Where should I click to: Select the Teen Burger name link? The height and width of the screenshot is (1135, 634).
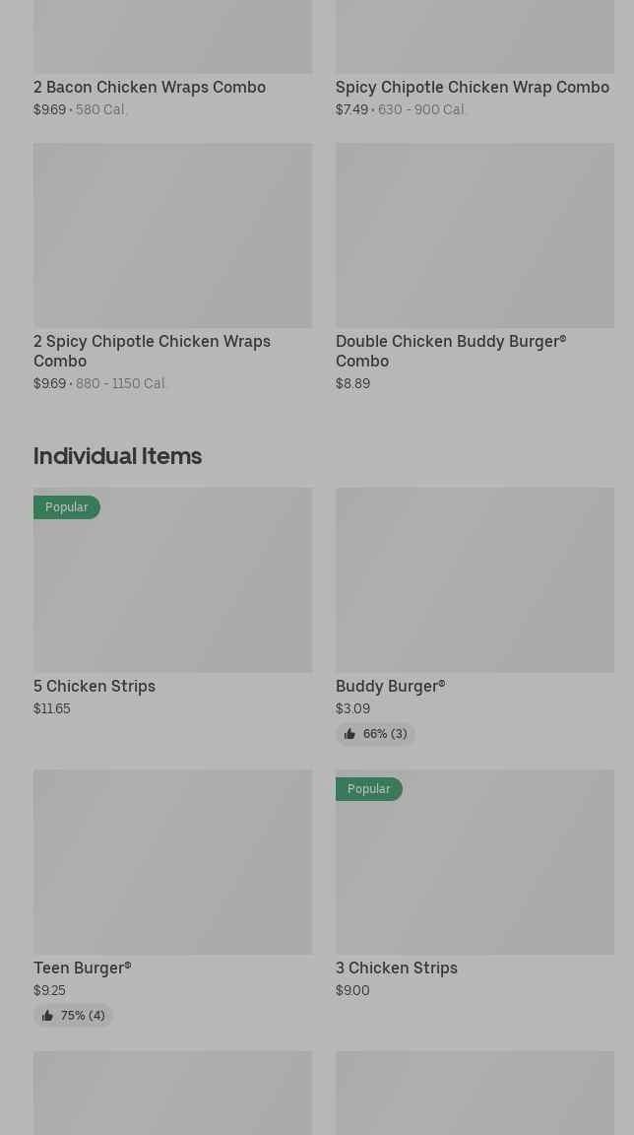coord(82,968)
